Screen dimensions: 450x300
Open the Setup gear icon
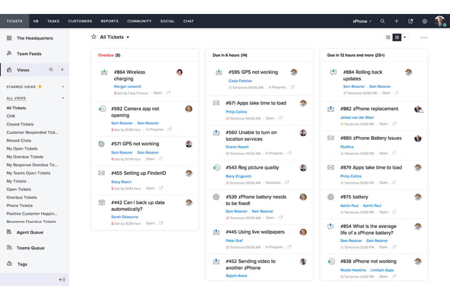coord(424,21)
